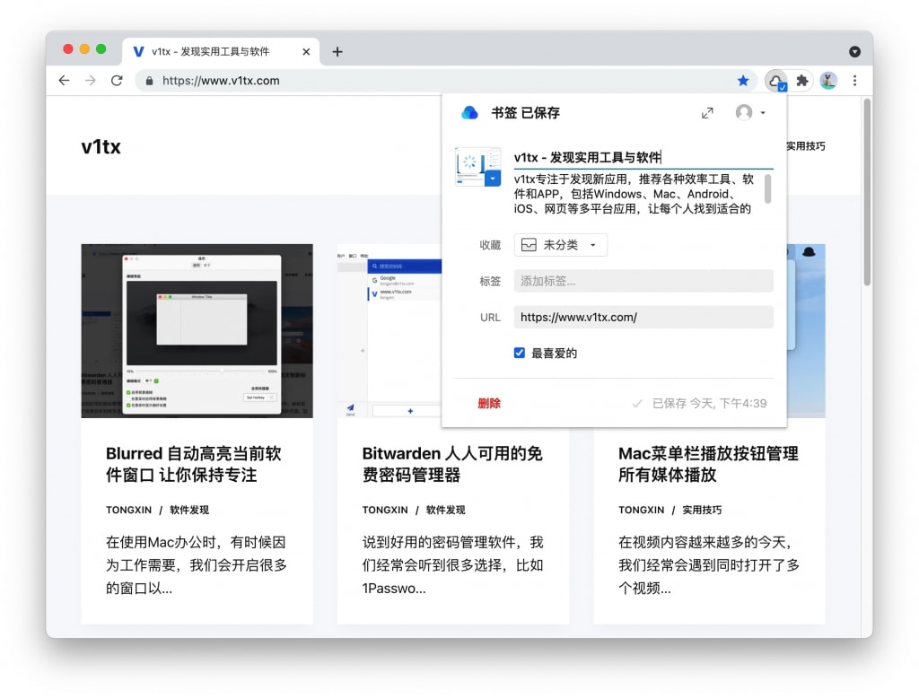Screen dimensions: 919x699
Task: Click the browser forward arrow
Action: pos(91,80)
